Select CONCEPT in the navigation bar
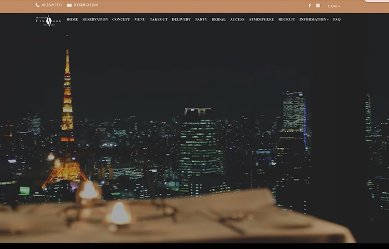 tap(121, 19)
